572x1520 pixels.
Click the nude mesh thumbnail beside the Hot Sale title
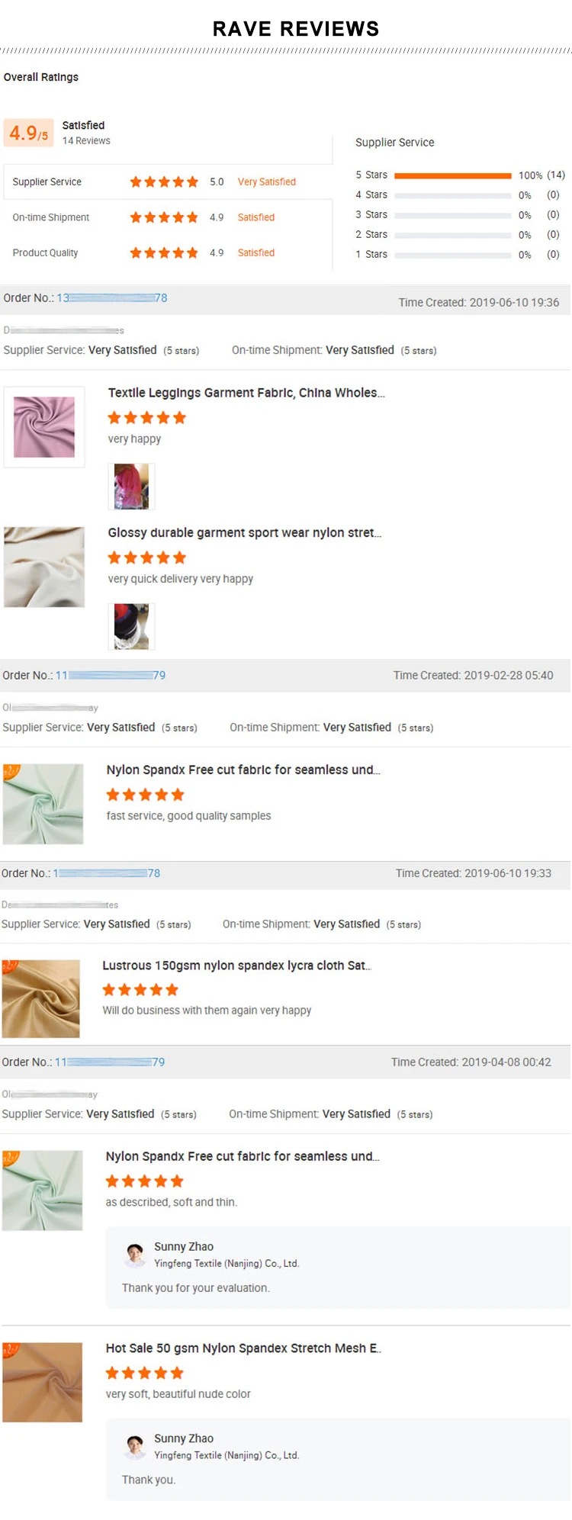tap(42, 1382)
